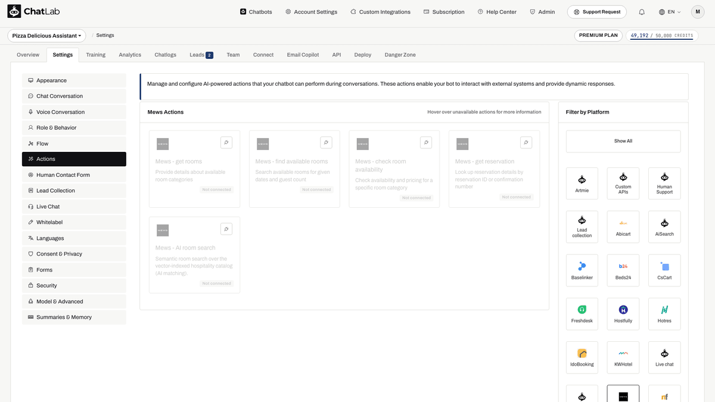Switch to the Training tab

click(95, 55)
